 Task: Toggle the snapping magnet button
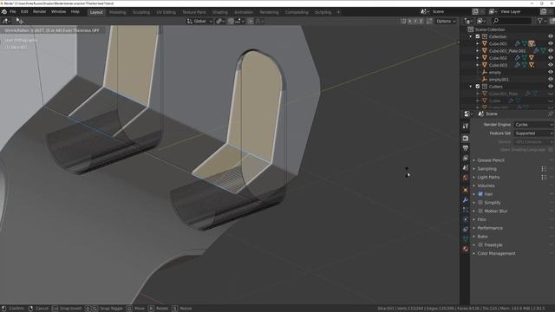(231, 21)
